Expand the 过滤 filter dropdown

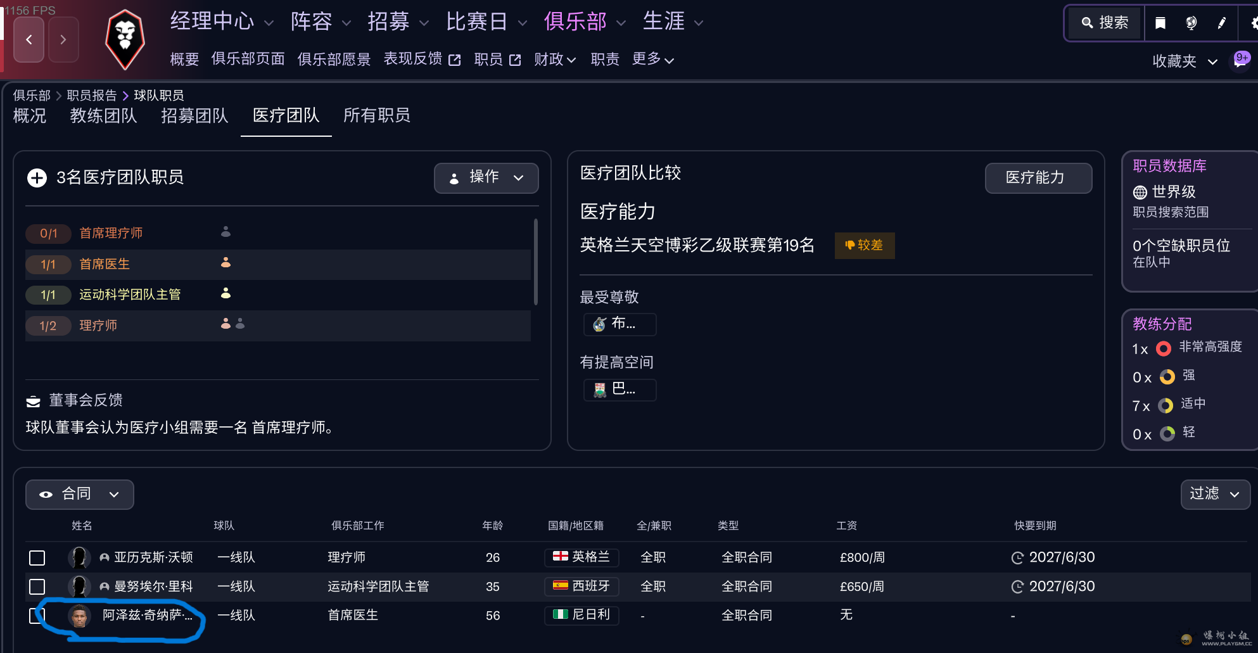click(1215, 494)
